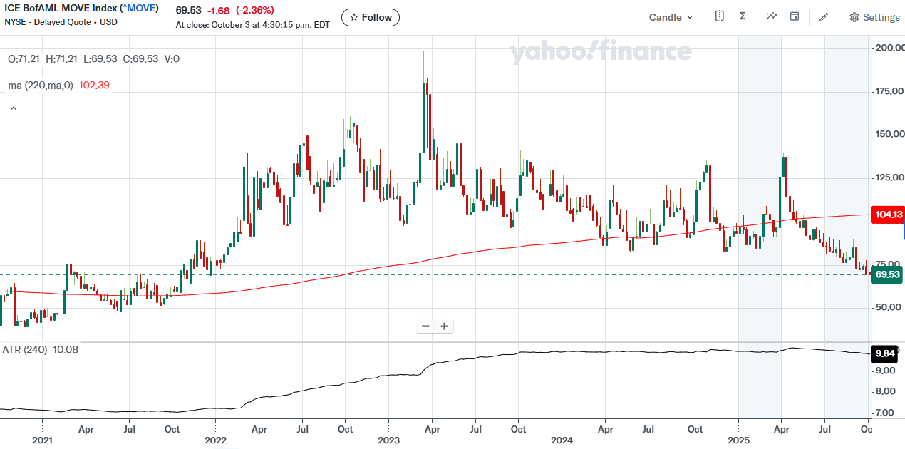Open chart Settings
The image size is (905, 449).
pyautogui.click(x=874, y=17)
